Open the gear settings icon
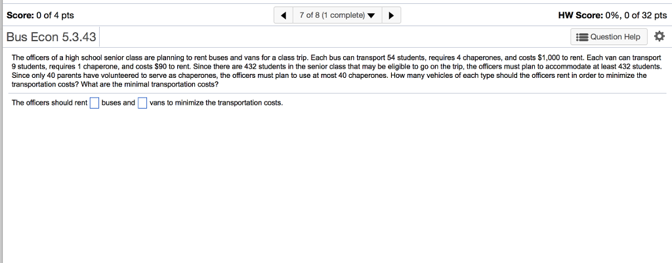Viewport: 672px width, 263px height. (x=659, y=37)
